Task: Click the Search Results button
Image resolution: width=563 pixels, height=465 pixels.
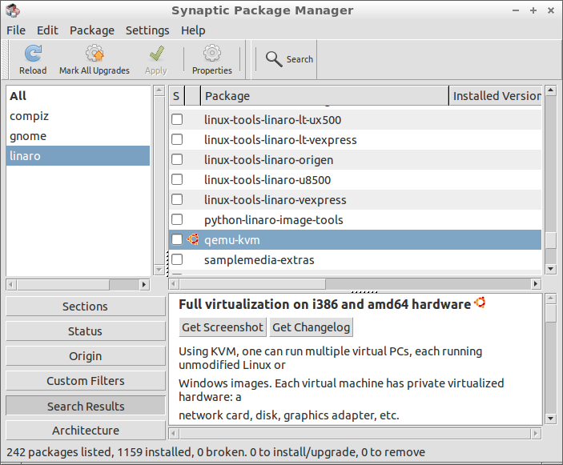Action: click(x=86, y=406)
